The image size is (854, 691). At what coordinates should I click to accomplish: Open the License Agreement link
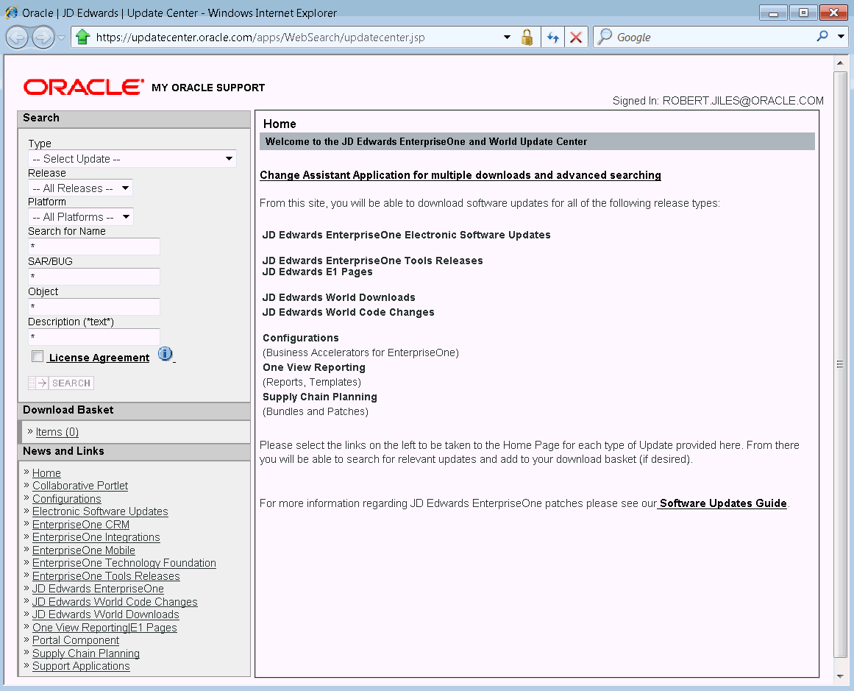(99, 358)
